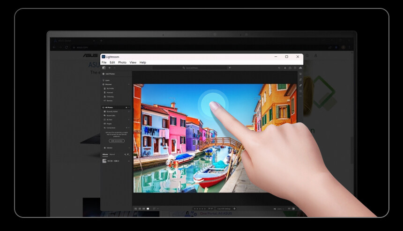Image resolution: width=403 pixels, height=231 pixels.
Task: Open the help question mark icon
Action: pos(295,68)
